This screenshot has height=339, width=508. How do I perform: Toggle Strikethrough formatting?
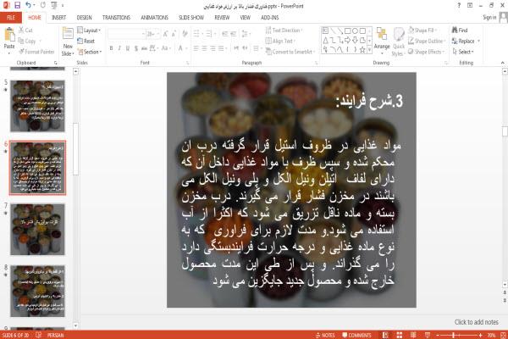(144, 48)
